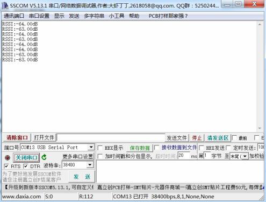
Task: Click the 清除窗口 button
Action: coord(17,138)
